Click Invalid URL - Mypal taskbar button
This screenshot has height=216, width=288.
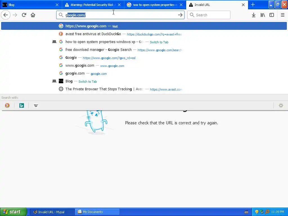coord(52,212)
